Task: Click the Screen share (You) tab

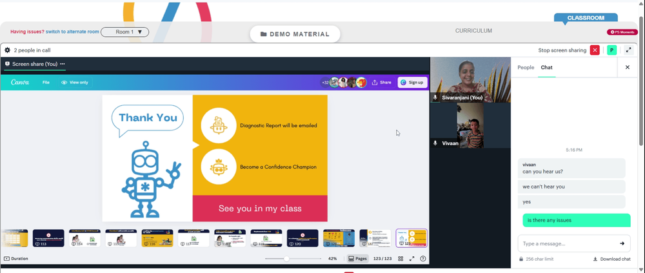Action: [35, 64]
